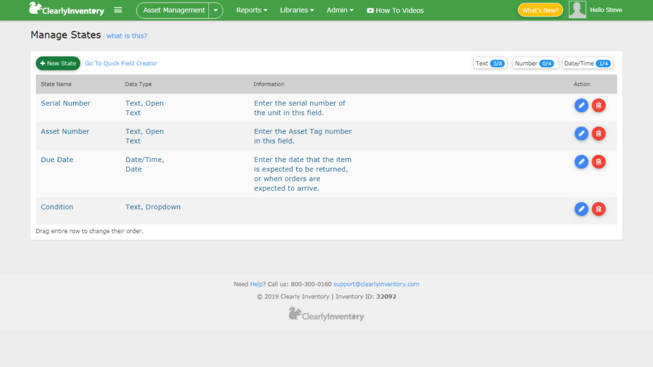Click the Manage States page heading

click(66, 35)
